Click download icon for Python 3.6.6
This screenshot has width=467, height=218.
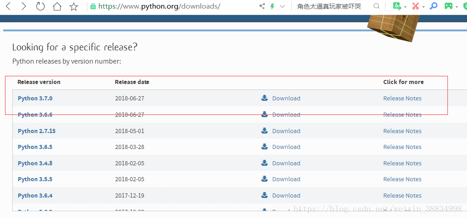(x=264, y=114)
